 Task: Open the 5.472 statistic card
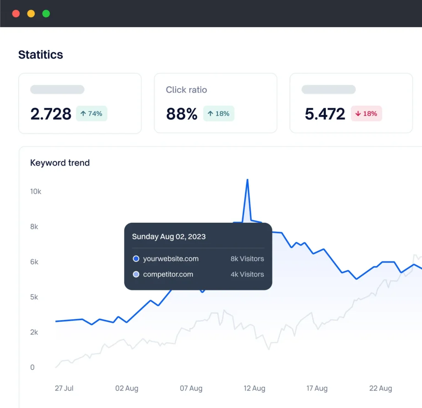click(x=351, y=103)
